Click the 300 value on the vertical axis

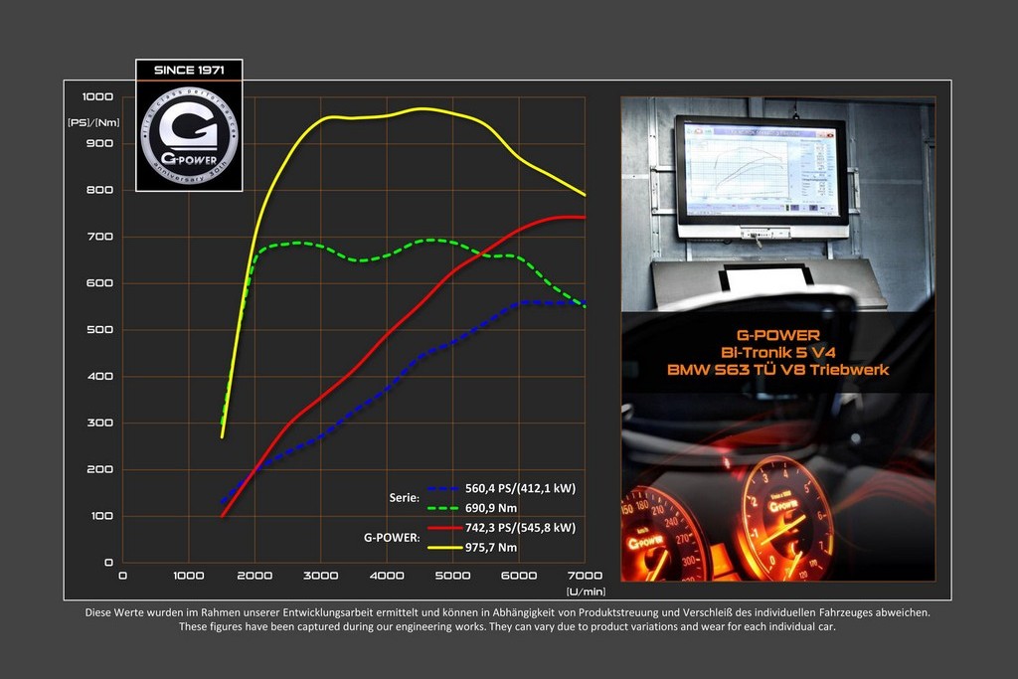pyautogui.click(x=99, y=423)
